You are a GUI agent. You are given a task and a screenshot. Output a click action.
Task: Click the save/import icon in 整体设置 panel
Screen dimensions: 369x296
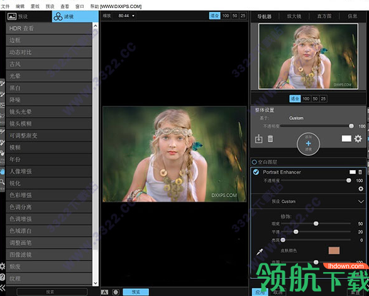click(258, 139)
